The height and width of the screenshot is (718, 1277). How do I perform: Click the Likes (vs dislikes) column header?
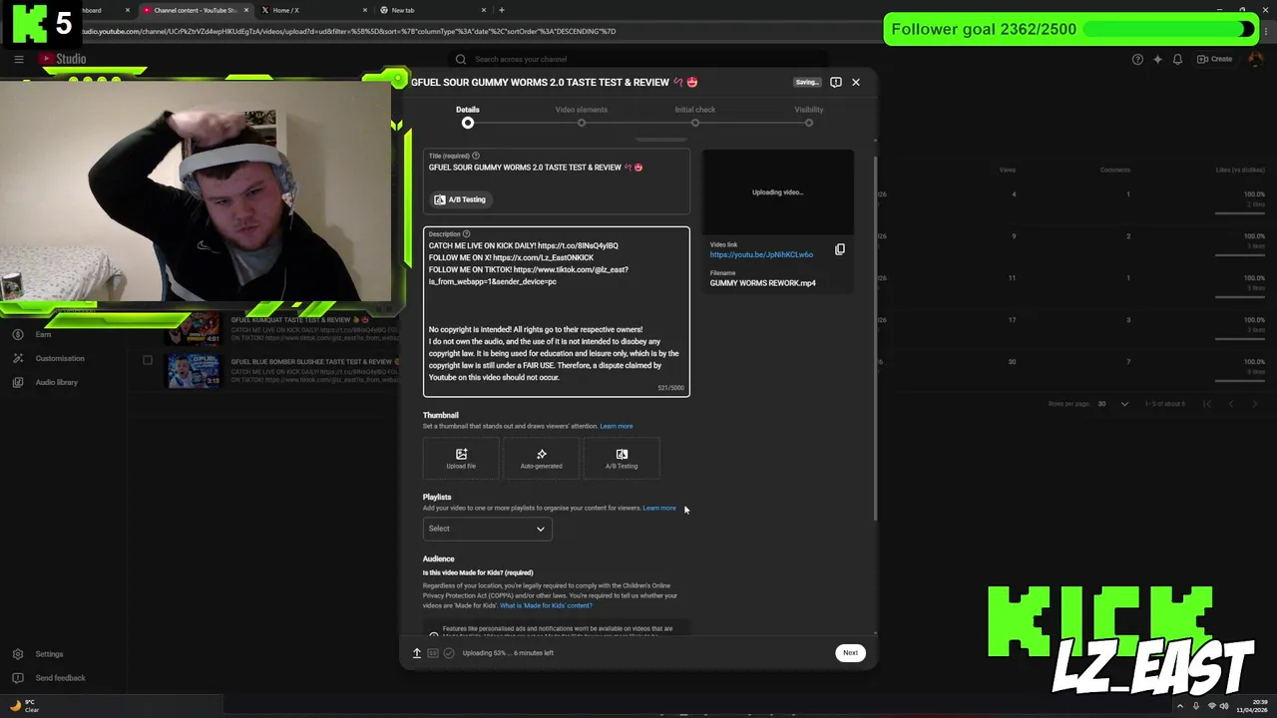pos(1240,170)
